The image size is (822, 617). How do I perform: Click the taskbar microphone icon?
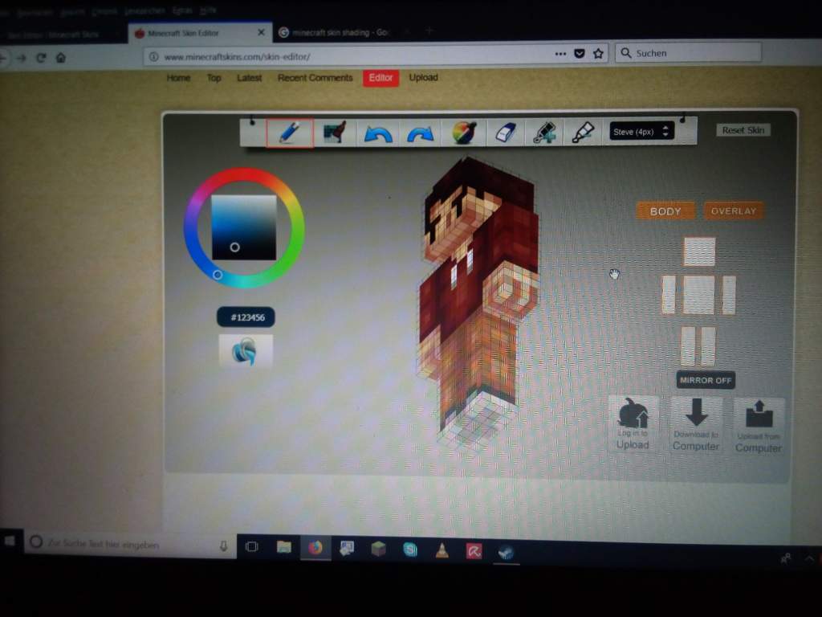coord(223,546)
